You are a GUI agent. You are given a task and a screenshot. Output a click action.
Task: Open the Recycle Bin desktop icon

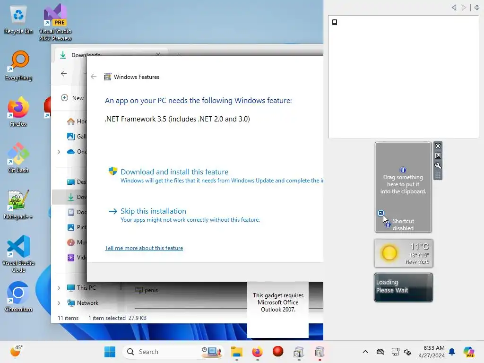tap(18, 20)
